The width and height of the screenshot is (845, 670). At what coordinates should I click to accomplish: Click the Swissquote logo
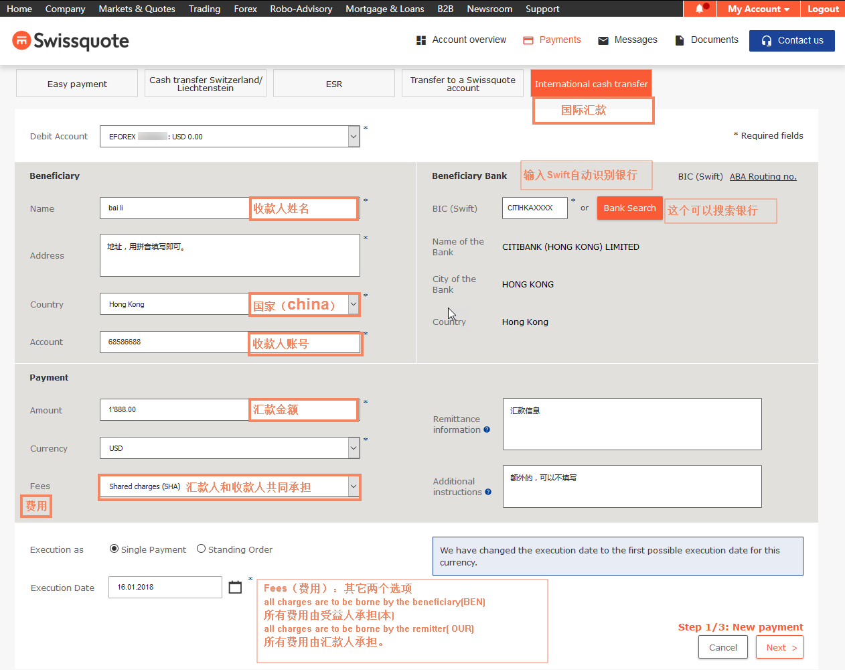(70, 41)
